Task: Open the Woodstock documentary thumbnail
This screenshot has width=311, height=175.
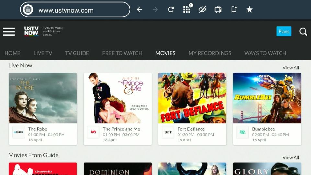Action: pos(43,169)
